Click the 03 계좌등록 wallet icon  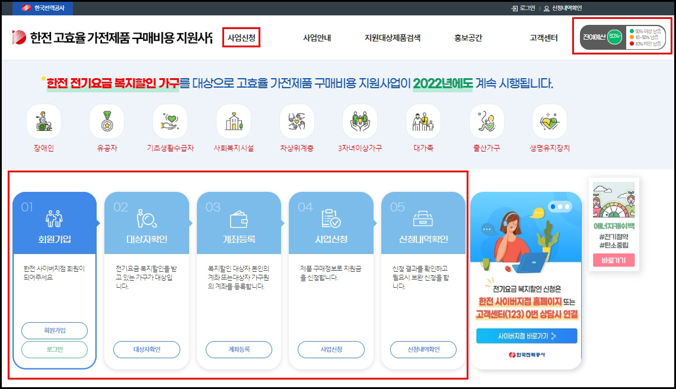point(239,220)
